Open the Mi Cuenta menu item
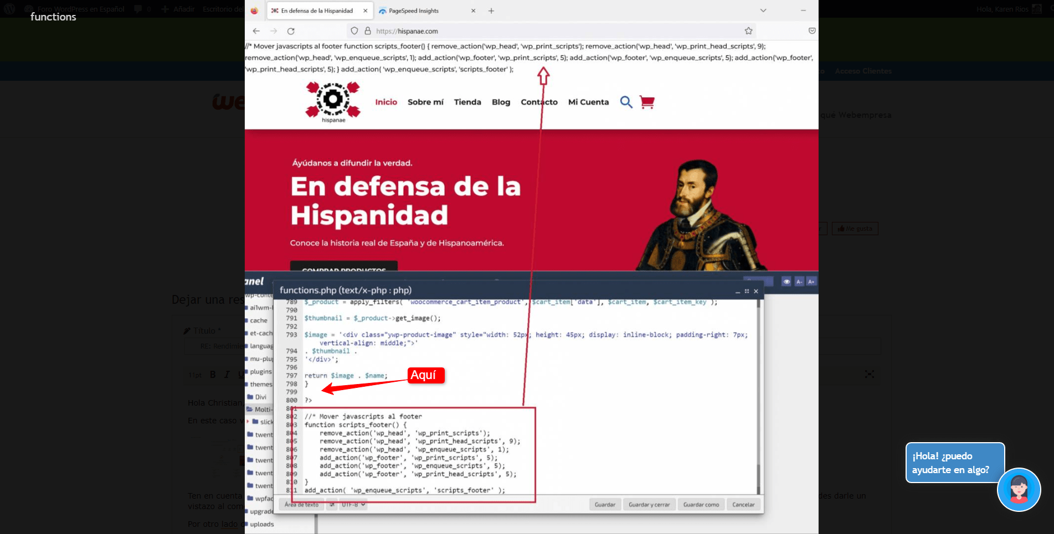This screenshot has width=1054, height=534. pyautogui.click(x=588, y=102)
